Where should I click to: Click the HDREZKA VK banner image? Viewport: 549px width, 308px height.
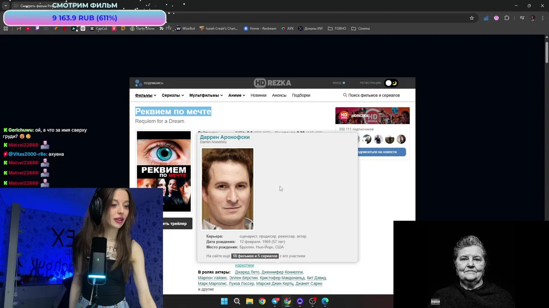(x=372, y=115)
